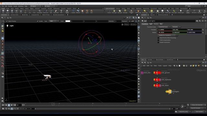Switch to the Shadow parameter tab
Image resolution: width=207 pixels, height=116 pixels.
tap(156, 24)
